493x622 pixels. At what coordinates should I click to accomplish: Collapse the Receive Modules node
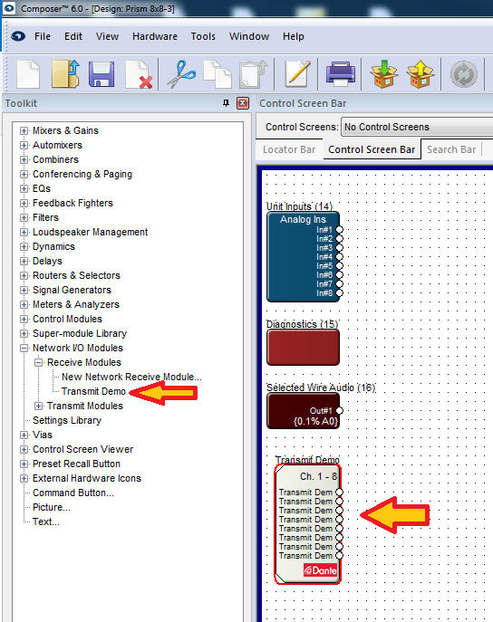coord(38,362)
